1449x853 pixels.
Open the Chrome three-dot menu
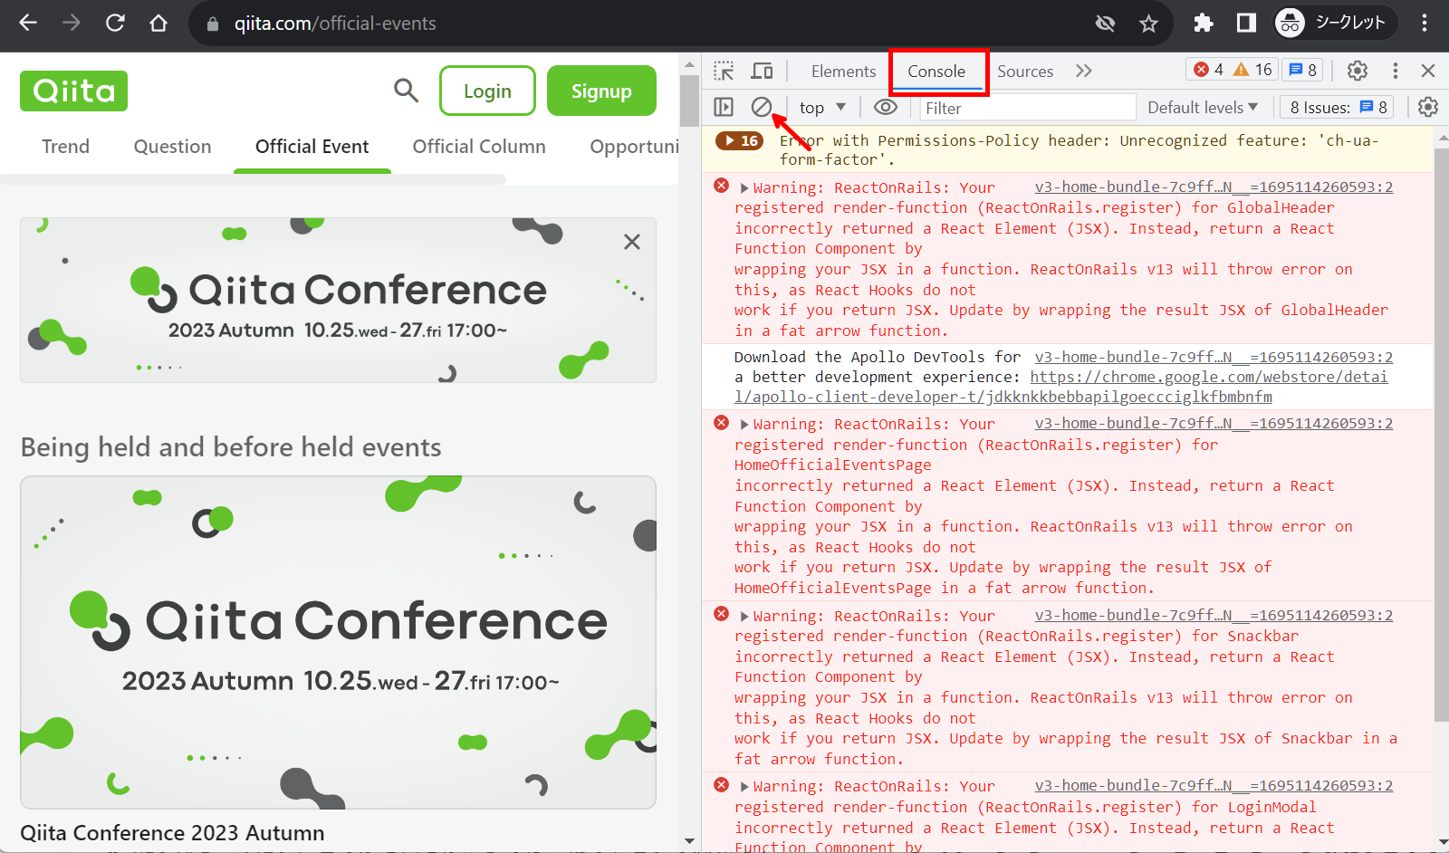click(x=1425, y=23)
